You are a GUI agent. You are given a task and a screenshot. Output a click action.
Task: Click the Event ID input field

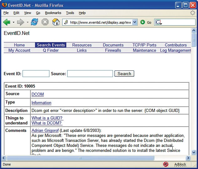point(36,74)
